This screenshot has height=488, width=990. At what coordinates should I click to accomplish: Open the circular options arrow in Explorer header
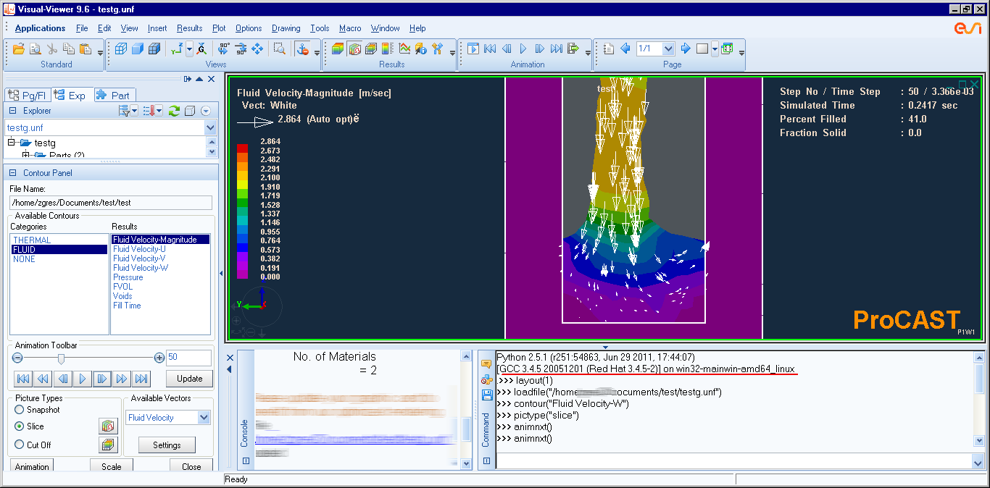pyautogui.click(x=206, y=111)
